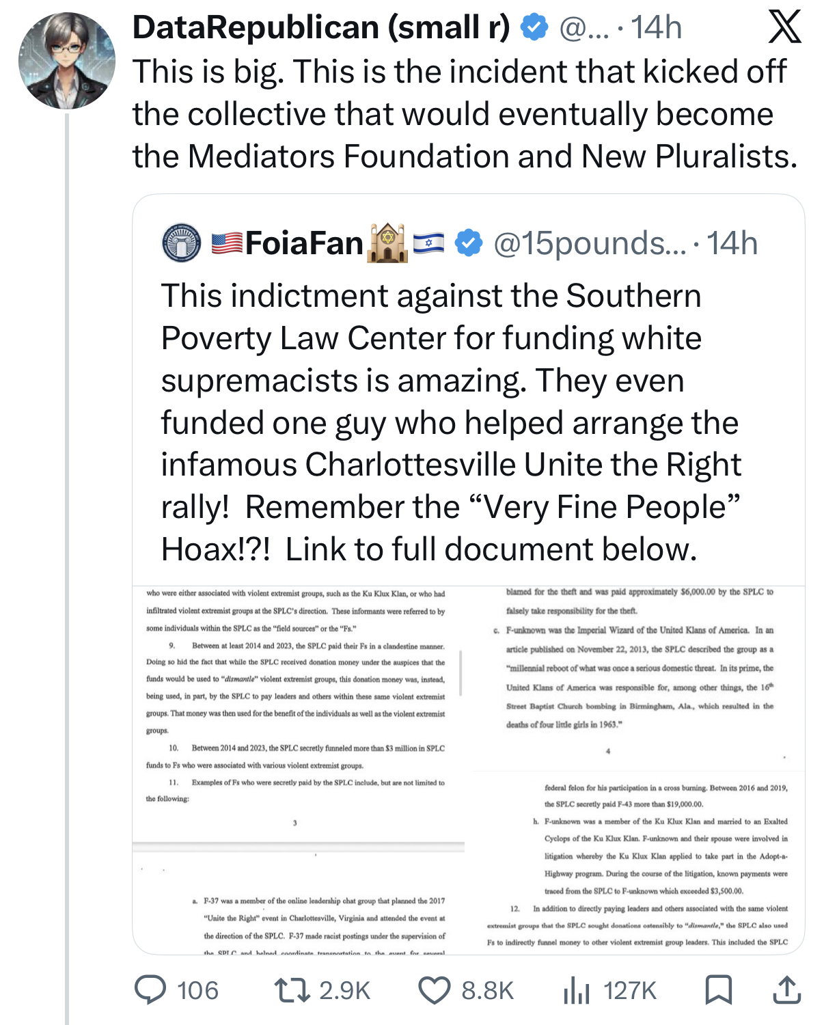Screen dimensions: 824x1025
Task: Click the 14h timestamp on main tweet
Action: tap(656, 27)
